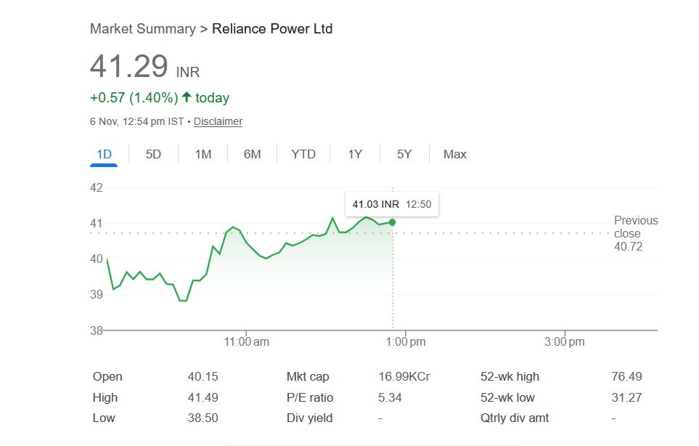Switch to the 5D chart tab
699x446 pixels.
pos(153,154)
